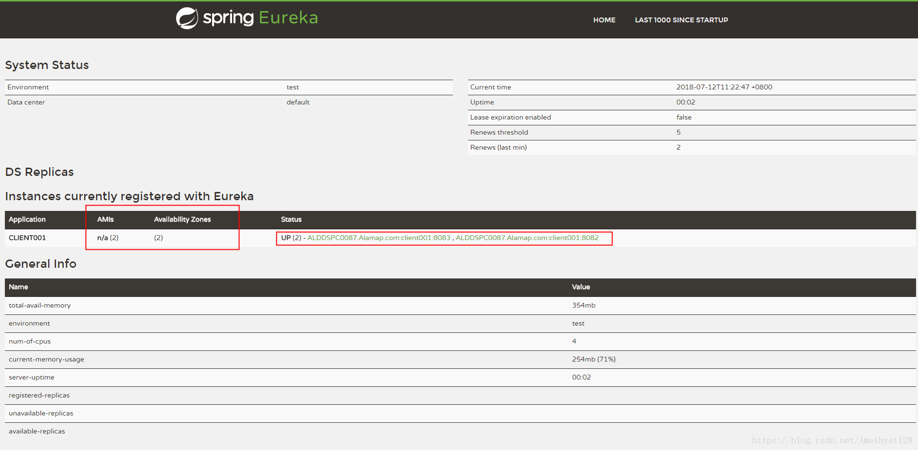This screenshot has height=450, width=918.
Task: Select the num-of-cpus value 4
Action: tap(574, 341)
